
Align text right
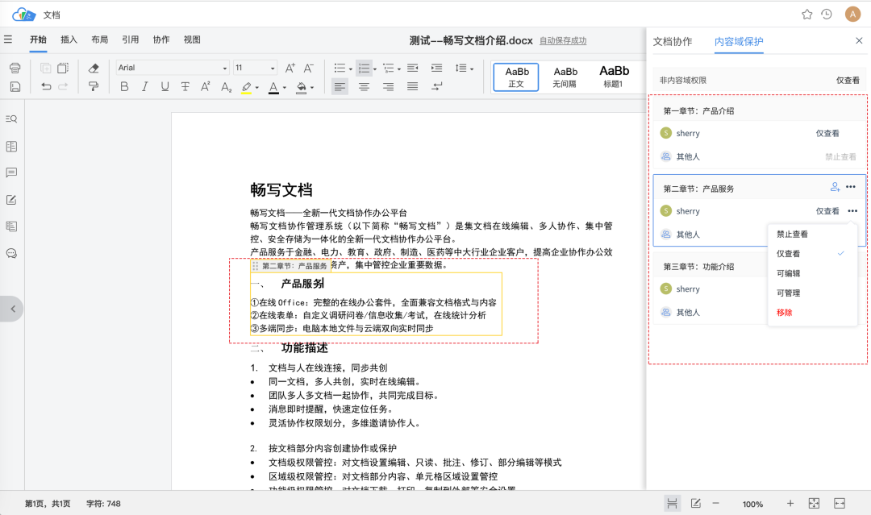click(388, 86)
